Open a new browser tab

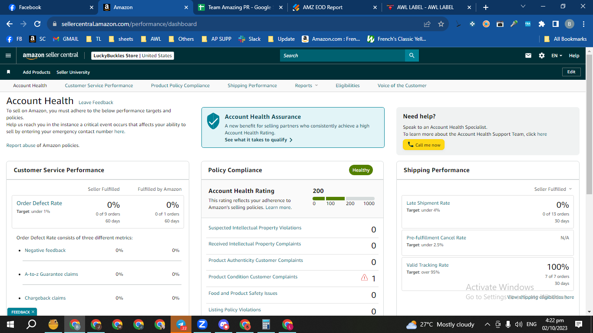486,7
